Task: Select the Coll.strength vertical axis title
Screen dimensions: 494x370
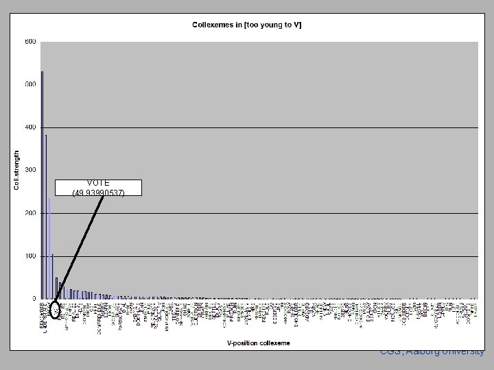Action: 16,170
